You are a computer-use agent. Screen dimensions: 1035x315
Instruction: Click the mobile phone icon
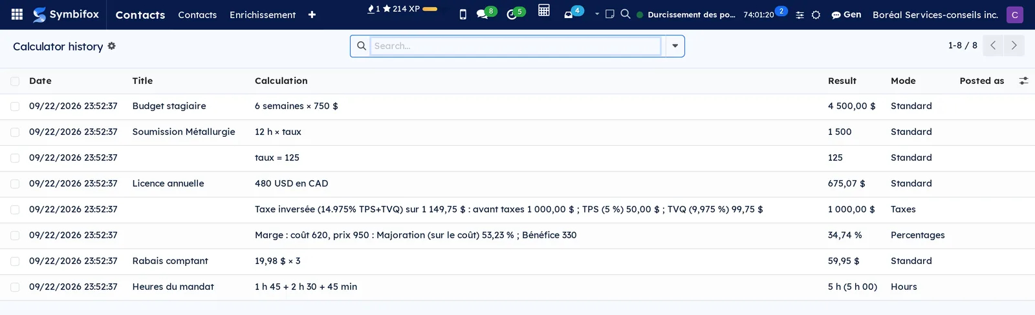(x=463, y=14)
